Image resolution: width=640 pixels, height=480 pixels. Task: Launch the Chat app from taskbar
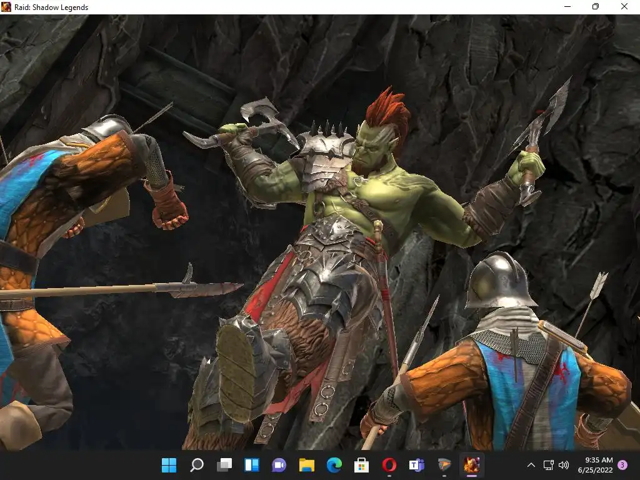279,465
